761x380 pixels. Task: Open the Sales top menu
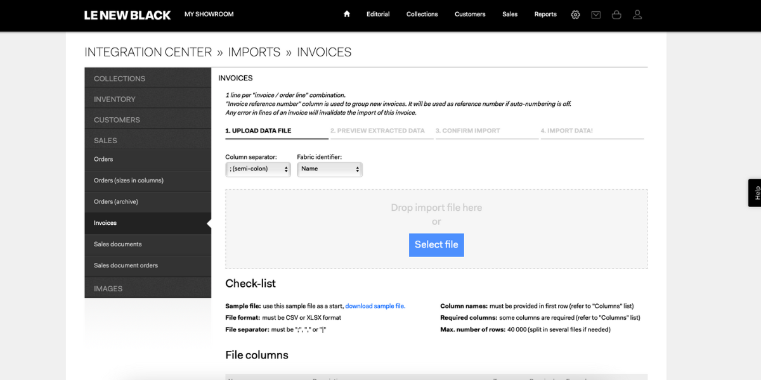tap(510, 14)
